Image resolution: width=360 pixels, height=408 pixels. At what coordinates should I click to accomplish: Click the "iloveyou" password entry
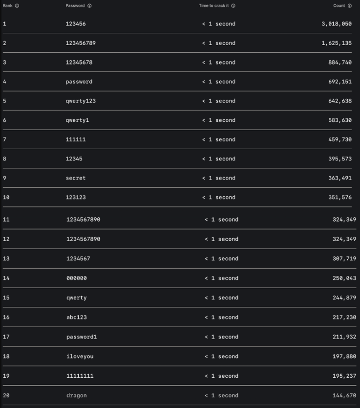[80, 357]
